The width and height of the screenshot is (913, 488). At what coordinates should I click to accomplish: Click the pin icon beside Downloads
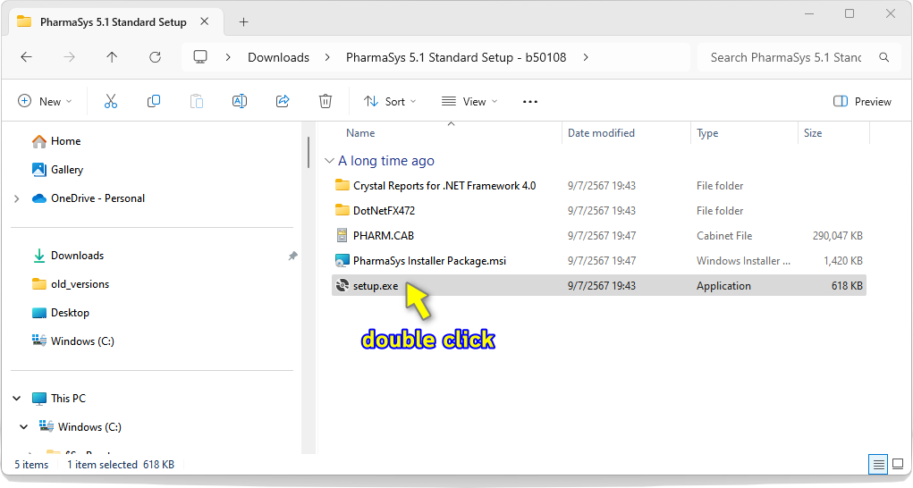[293, 256]
